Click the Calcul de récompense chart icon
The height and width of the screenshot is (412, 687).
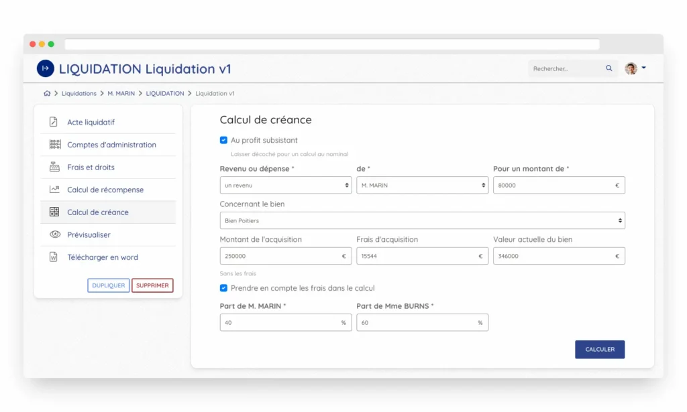54,190
